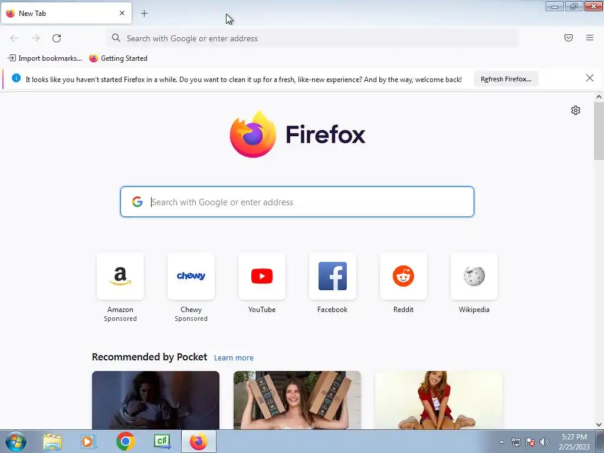Close the New Tab tab
The height and width of the screenshot is (453, 604).
click(122, 13)
